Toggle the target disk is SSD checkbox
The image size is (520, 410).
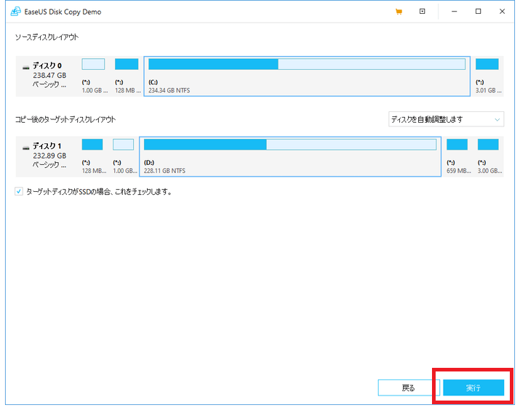(19, 192)
